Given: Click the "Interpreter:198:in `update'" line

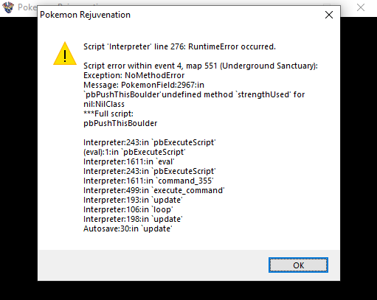Looking at the screenshot, I should pos(133,219).
